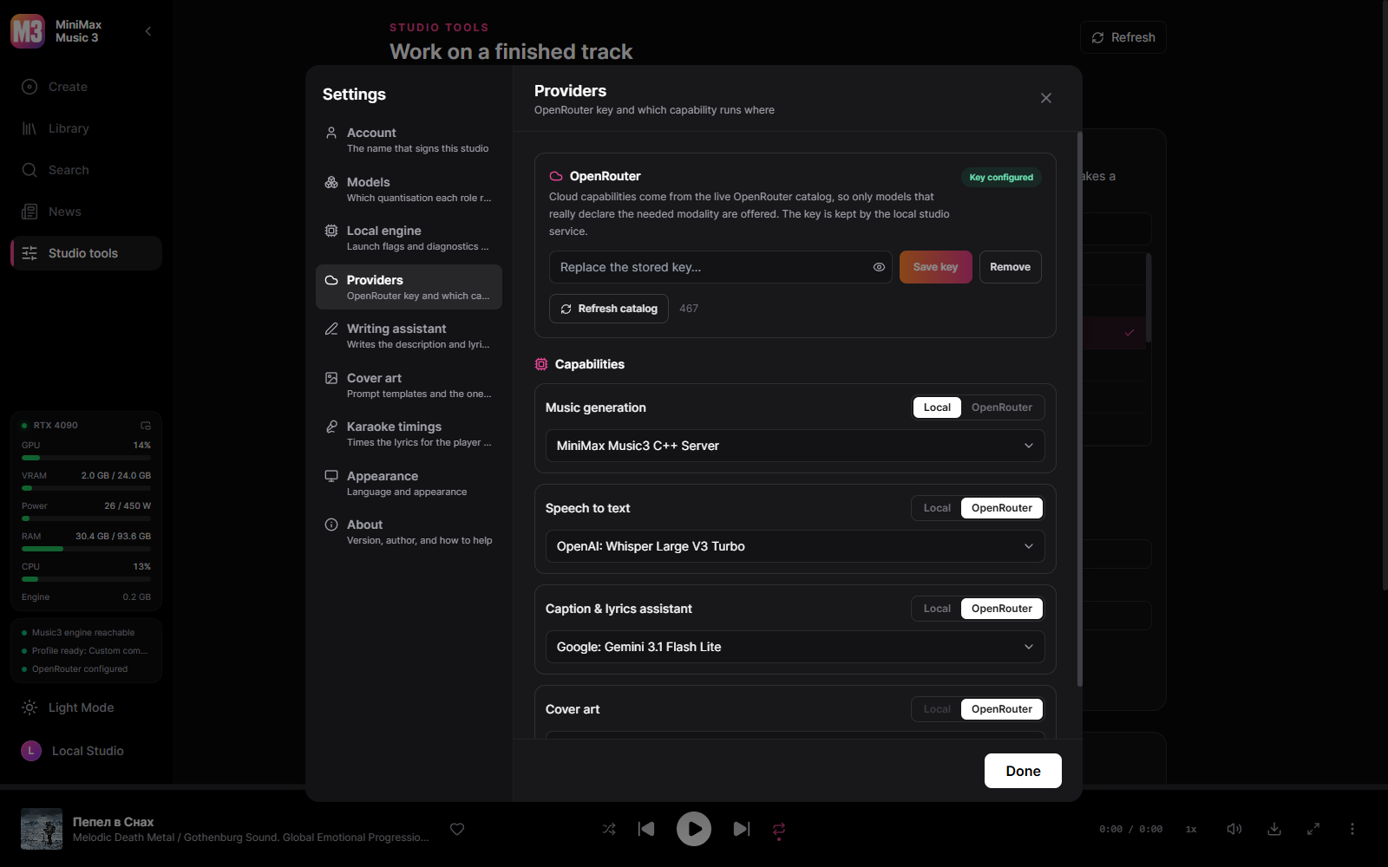The height and width of the screenshot is (867, 1388).
Task: Set Caption & lyrics assistant to Local
Action: 937,609
